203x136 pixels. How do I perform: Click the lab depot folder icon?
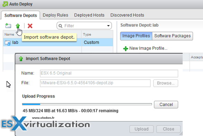(x=8, y=43)
